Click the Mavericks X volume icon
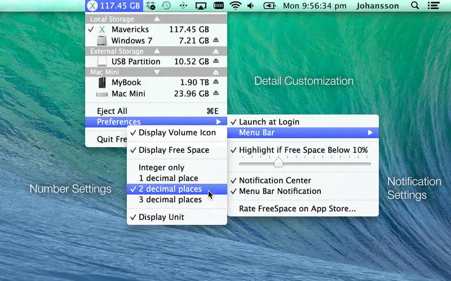The height and width of the screenshot is (281, 451). click(102, 29)
